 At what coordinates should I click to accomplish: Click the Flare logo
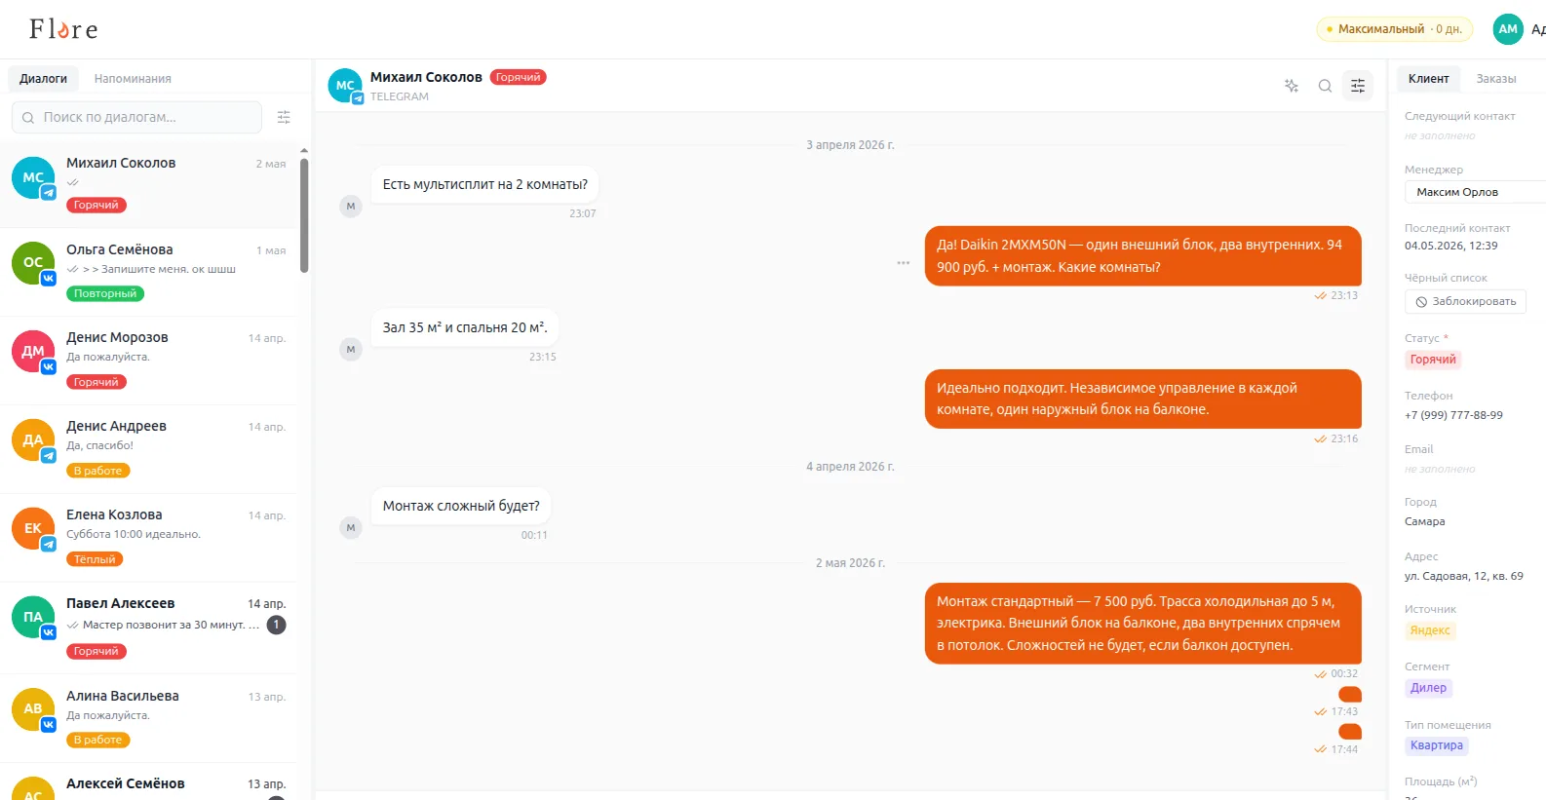(x=63, y=29)
